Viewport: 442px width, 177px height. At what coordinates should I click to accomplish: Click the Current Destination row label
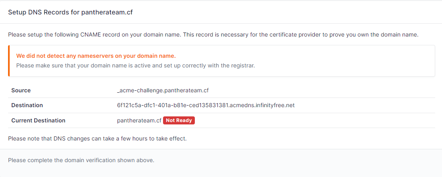pos(38,120)
